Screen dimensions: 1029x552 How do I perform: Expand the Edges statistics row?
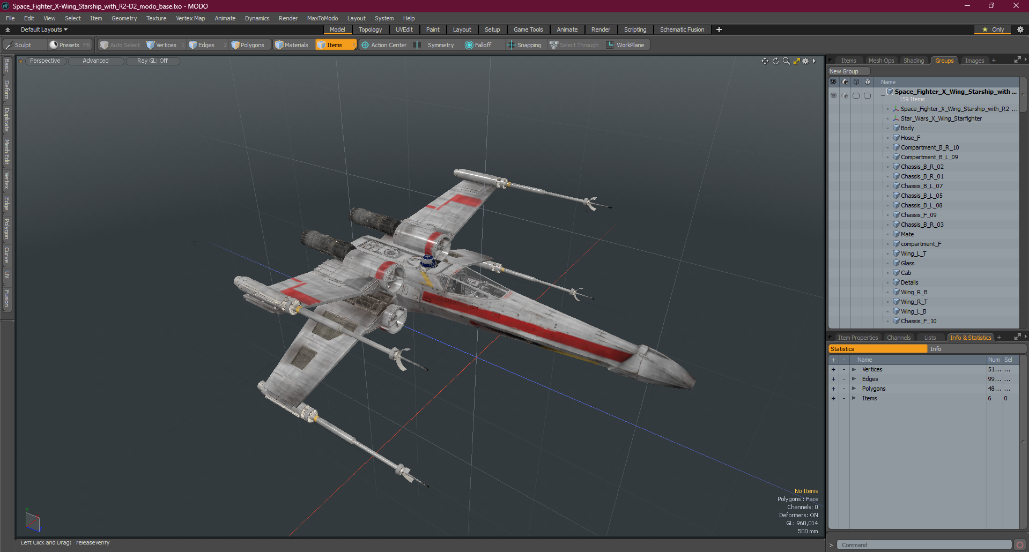pos(854,379)
